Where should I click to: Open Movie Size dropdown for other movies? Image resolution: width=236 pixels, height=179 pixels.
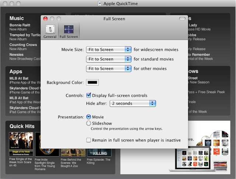109,69
